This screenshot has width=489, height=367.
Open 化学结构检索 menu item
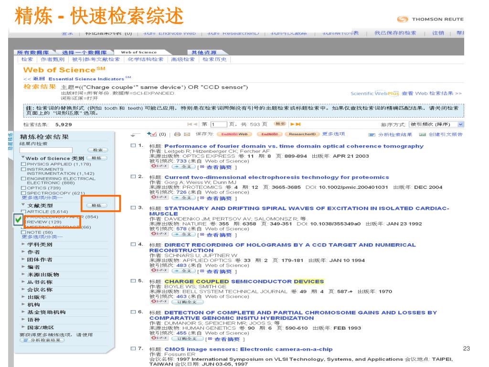pos(145,59)
